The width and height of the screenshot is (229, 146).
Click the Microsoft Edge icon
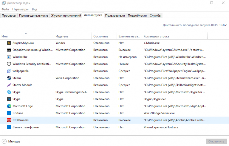tap(9, 106)
